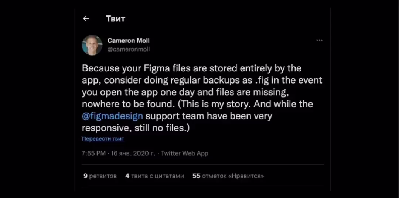
Task: Click the "Перевести твит" translate link
Action: 103,139
